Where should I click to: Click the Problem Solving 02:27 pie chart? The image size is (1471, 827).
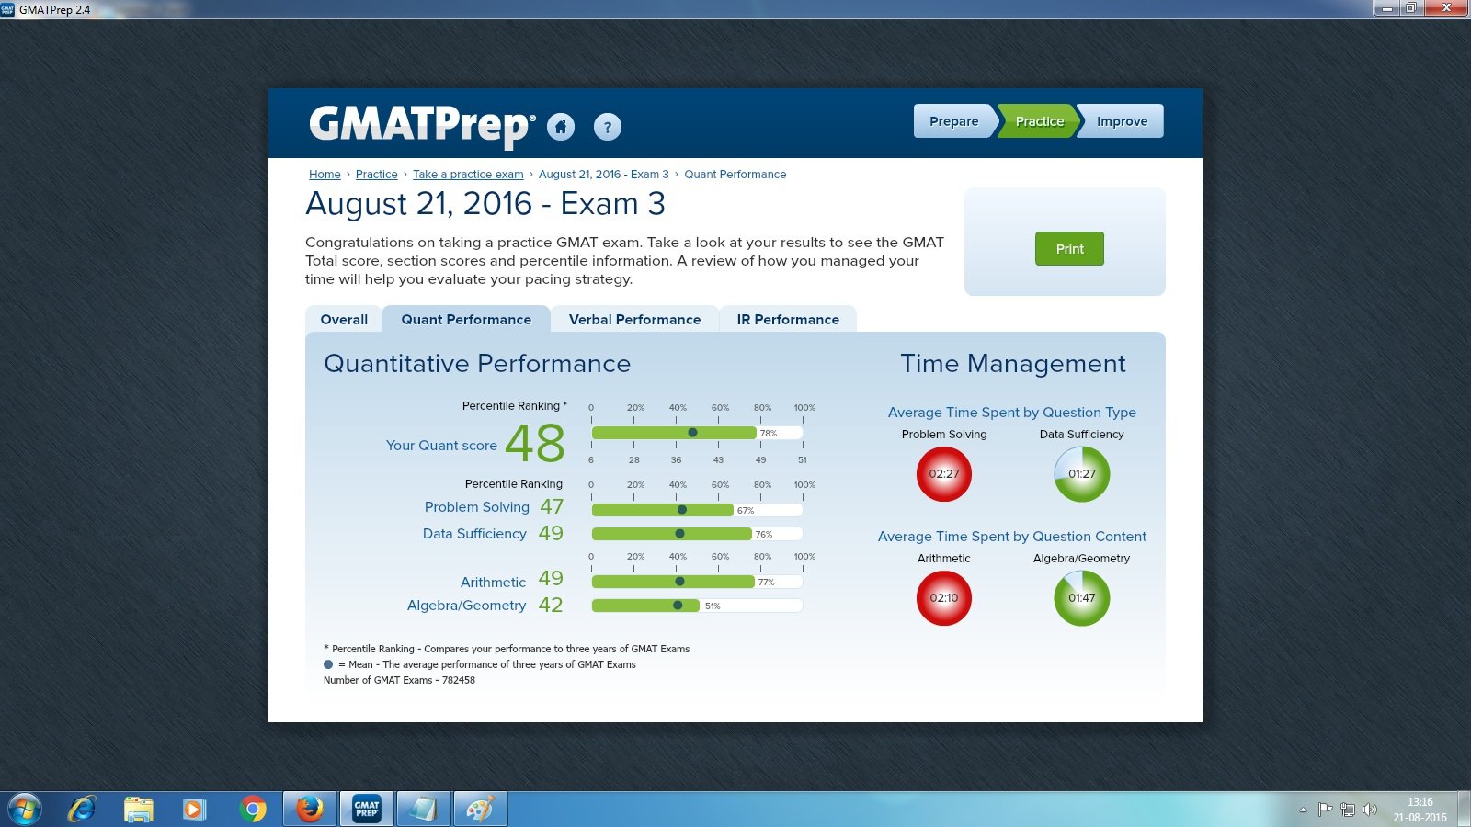[944, 474]
